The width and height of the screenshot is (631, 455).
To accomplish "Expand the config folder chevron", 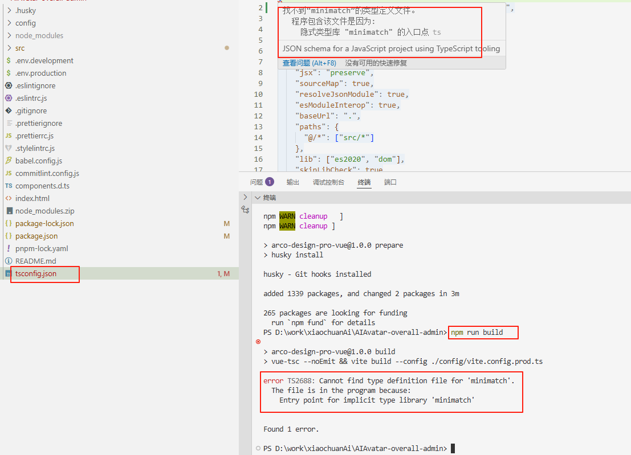I will pos(9,23).
